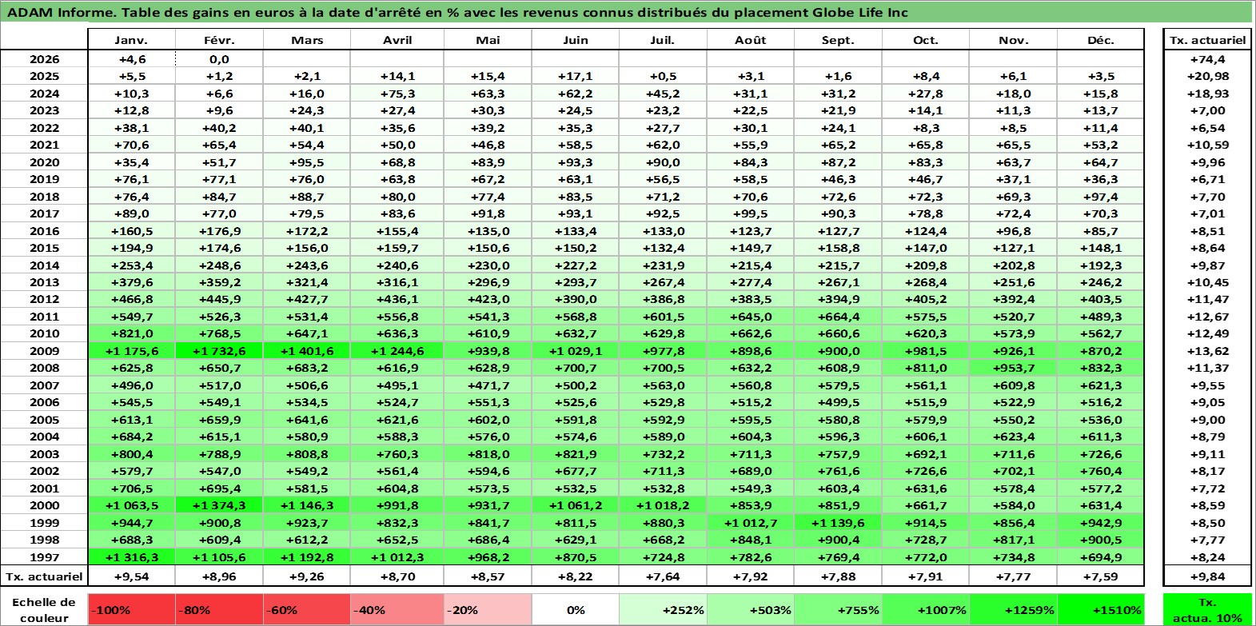Click the -60% color scale swatch

(307, 609)
